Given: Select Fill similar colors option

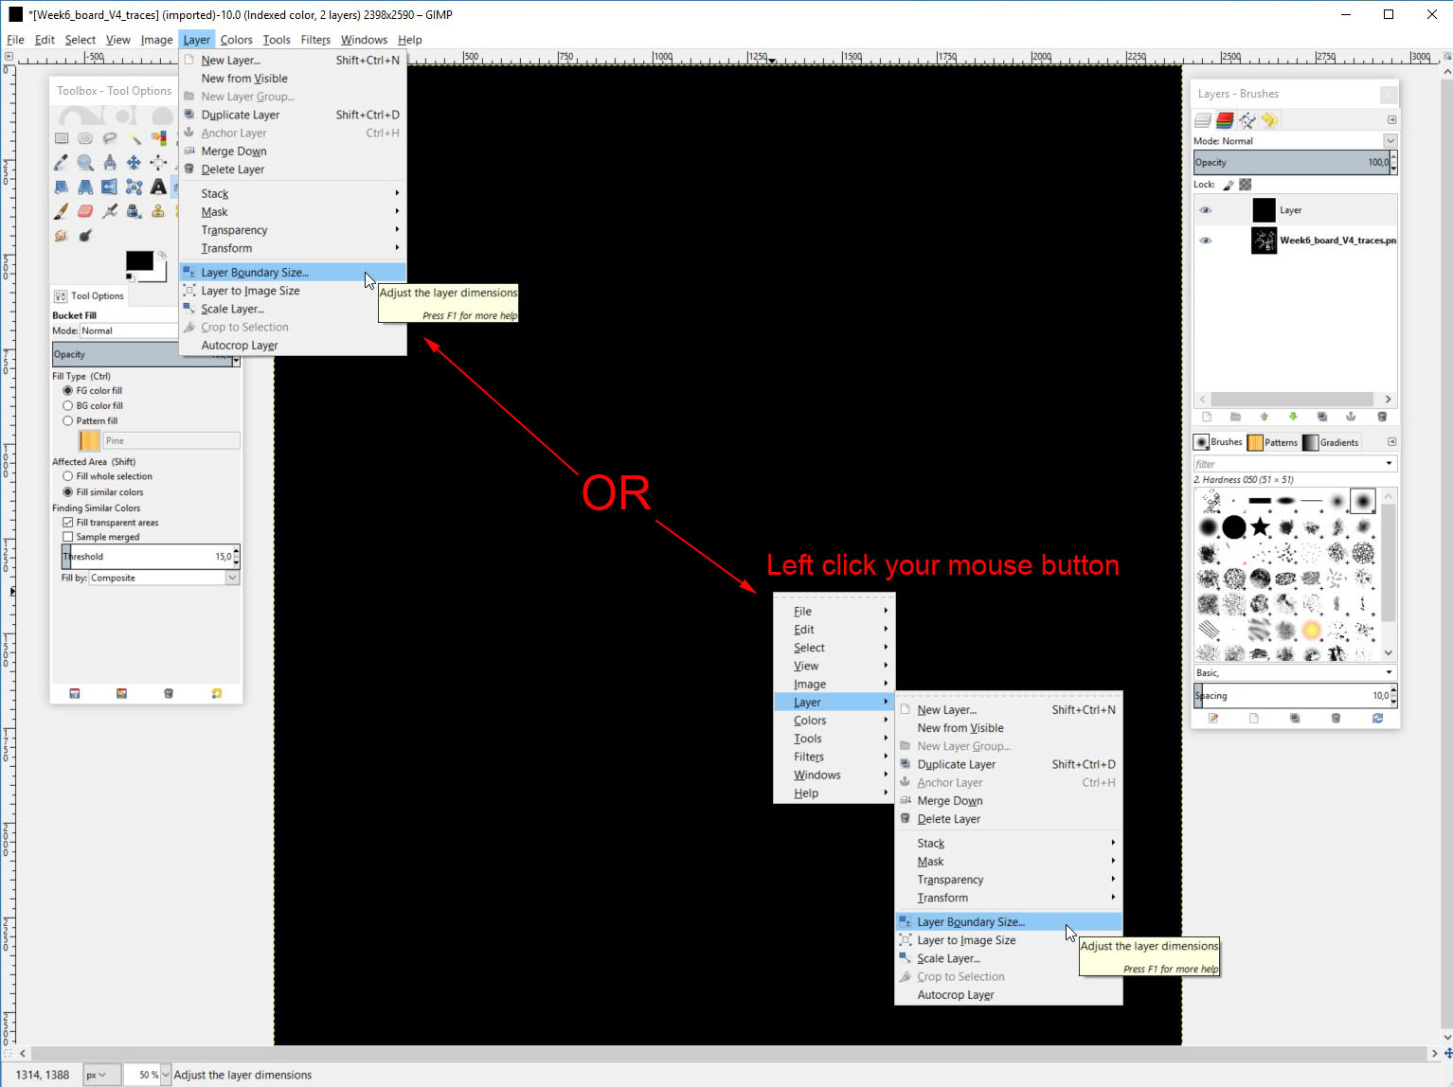Looking at the screenshot, I should coord(67,492).
